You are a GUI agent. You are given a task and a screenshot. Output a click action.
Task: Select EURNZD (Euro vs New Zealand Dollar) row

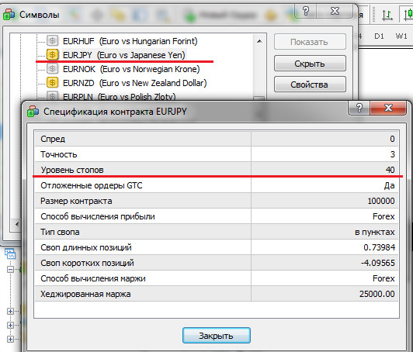[x=134, y=83]
